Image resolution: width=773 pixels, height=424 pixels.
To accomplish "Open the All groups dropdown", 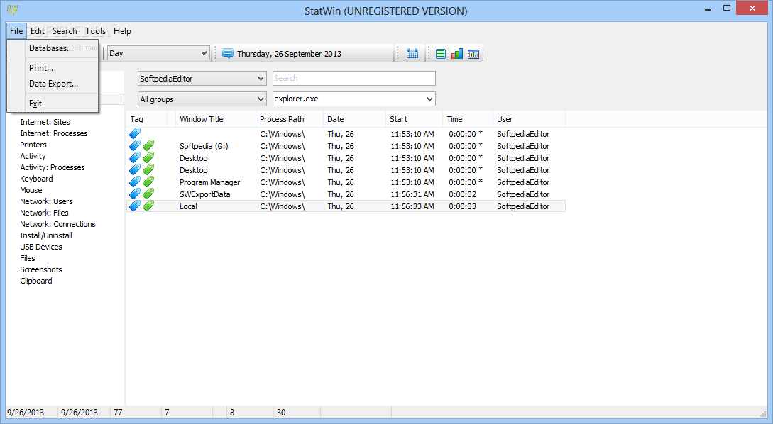I will [x=202, y=99].
